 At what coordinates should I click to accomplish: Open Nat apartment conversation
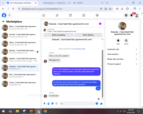[x=20, y=76]
